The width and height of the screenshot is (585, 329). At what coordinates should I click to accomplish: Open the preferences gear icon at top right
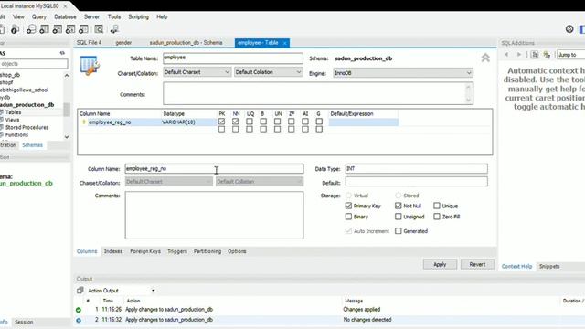coord(569,28)
